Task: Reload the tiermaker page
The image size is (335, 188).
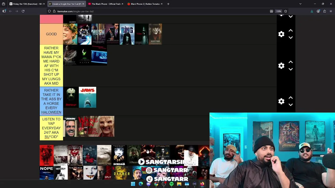Action: (23, 11)
